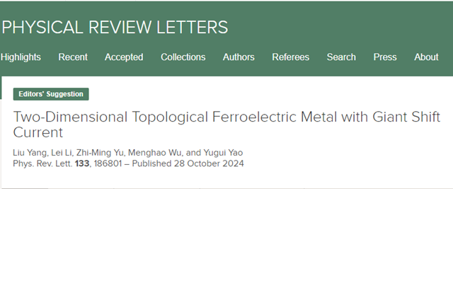Screen dimensions: 453x302
Task: Open the About menu item
Action: (426, 57)
